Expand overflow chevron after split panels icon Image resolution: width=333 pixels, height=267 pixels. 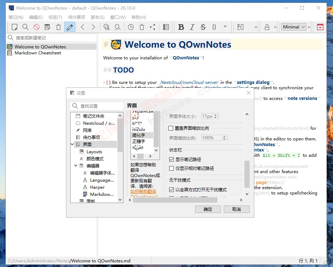pos(256,27)
